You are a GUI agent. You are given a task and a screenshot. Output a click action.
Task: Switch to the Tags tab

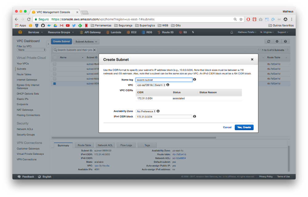pos(147,145)
